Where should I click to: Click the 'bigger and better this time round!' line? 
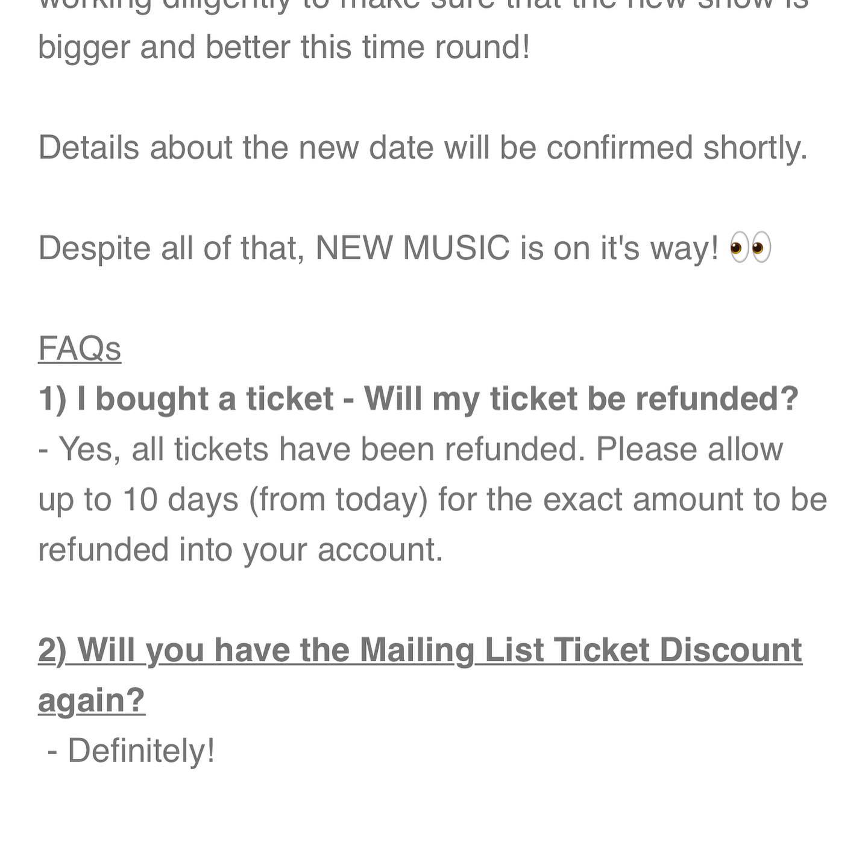coord(284,48)
